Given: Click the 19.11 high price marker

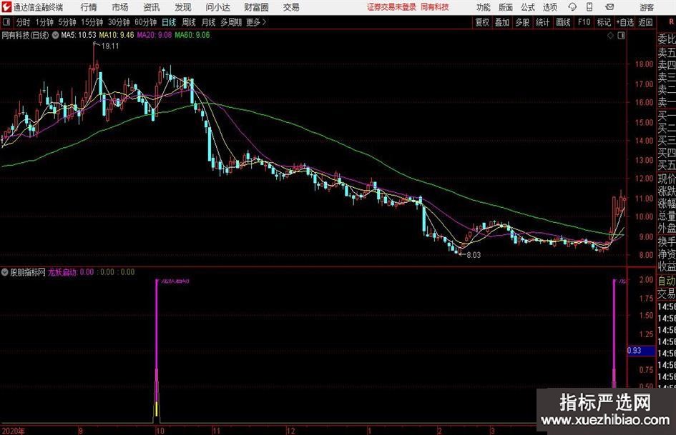Looking at the screenshot, I should point(110,46).
